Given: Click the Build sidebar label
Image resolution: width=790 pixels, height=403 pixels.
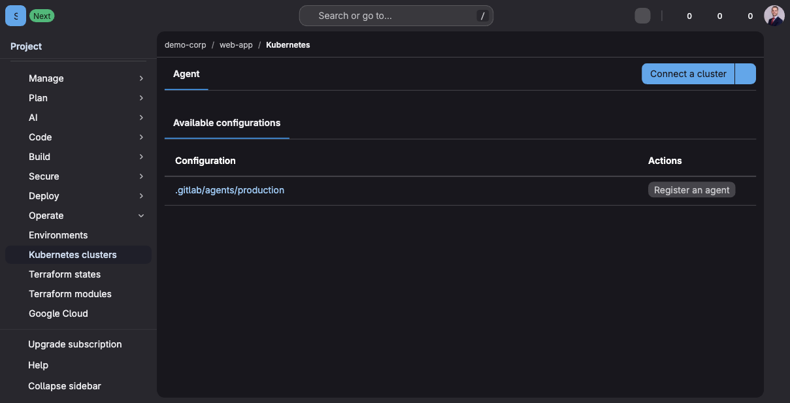Looking at the screenshot, I should [39, 157].
